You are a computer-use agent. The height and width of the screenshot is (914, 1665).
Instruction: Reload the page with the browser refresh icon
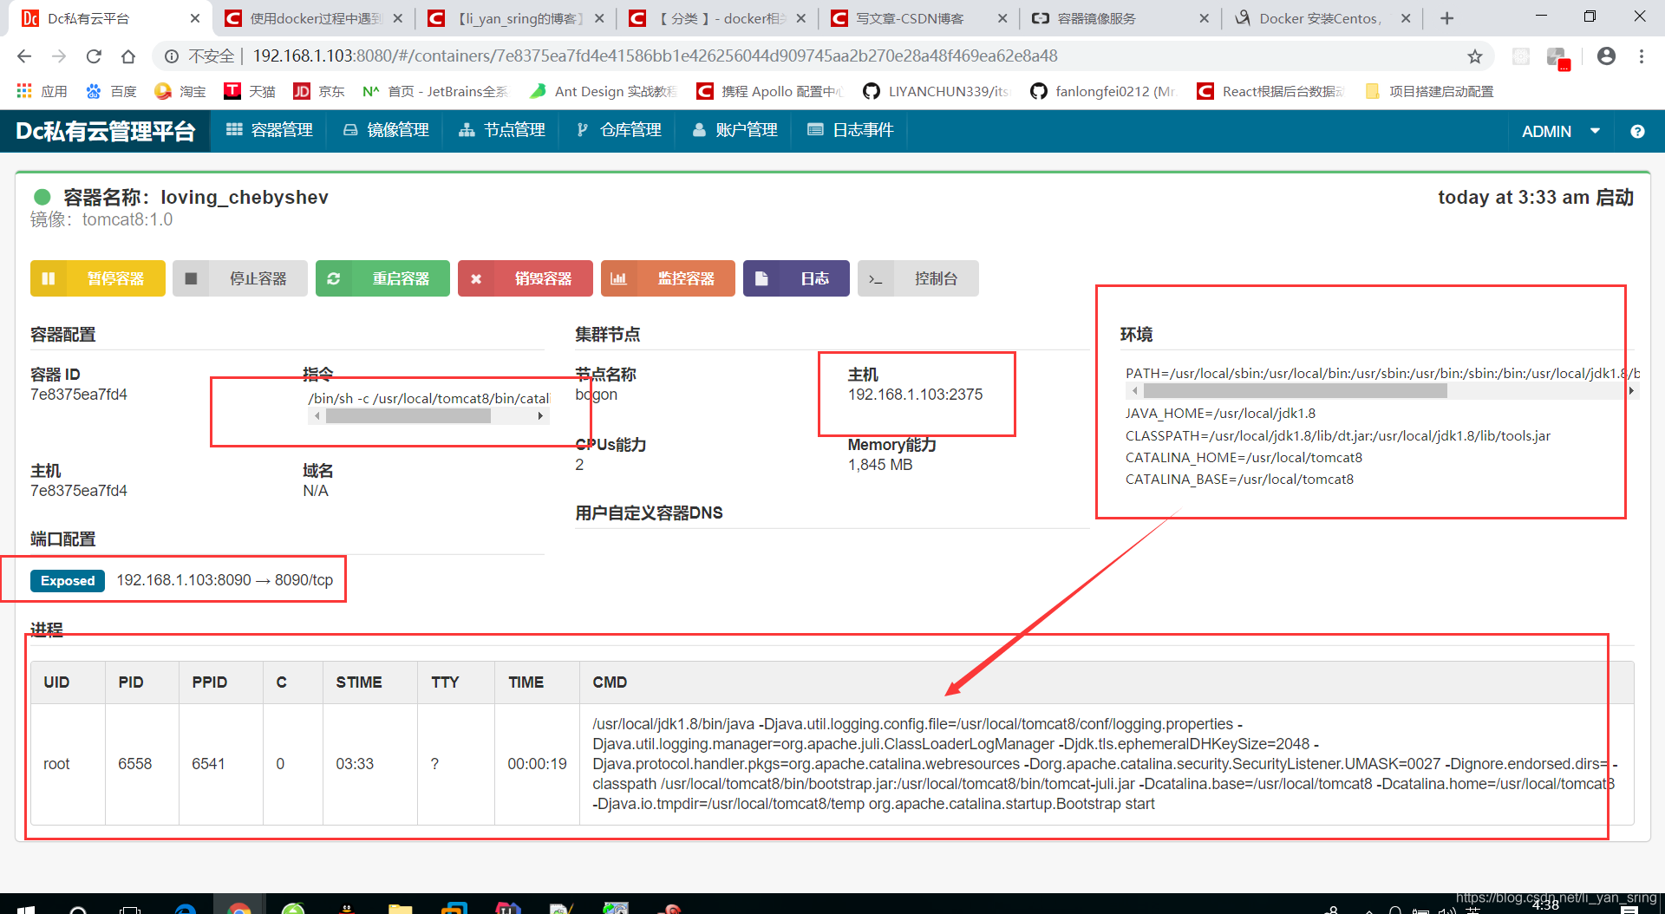[94, 56]
